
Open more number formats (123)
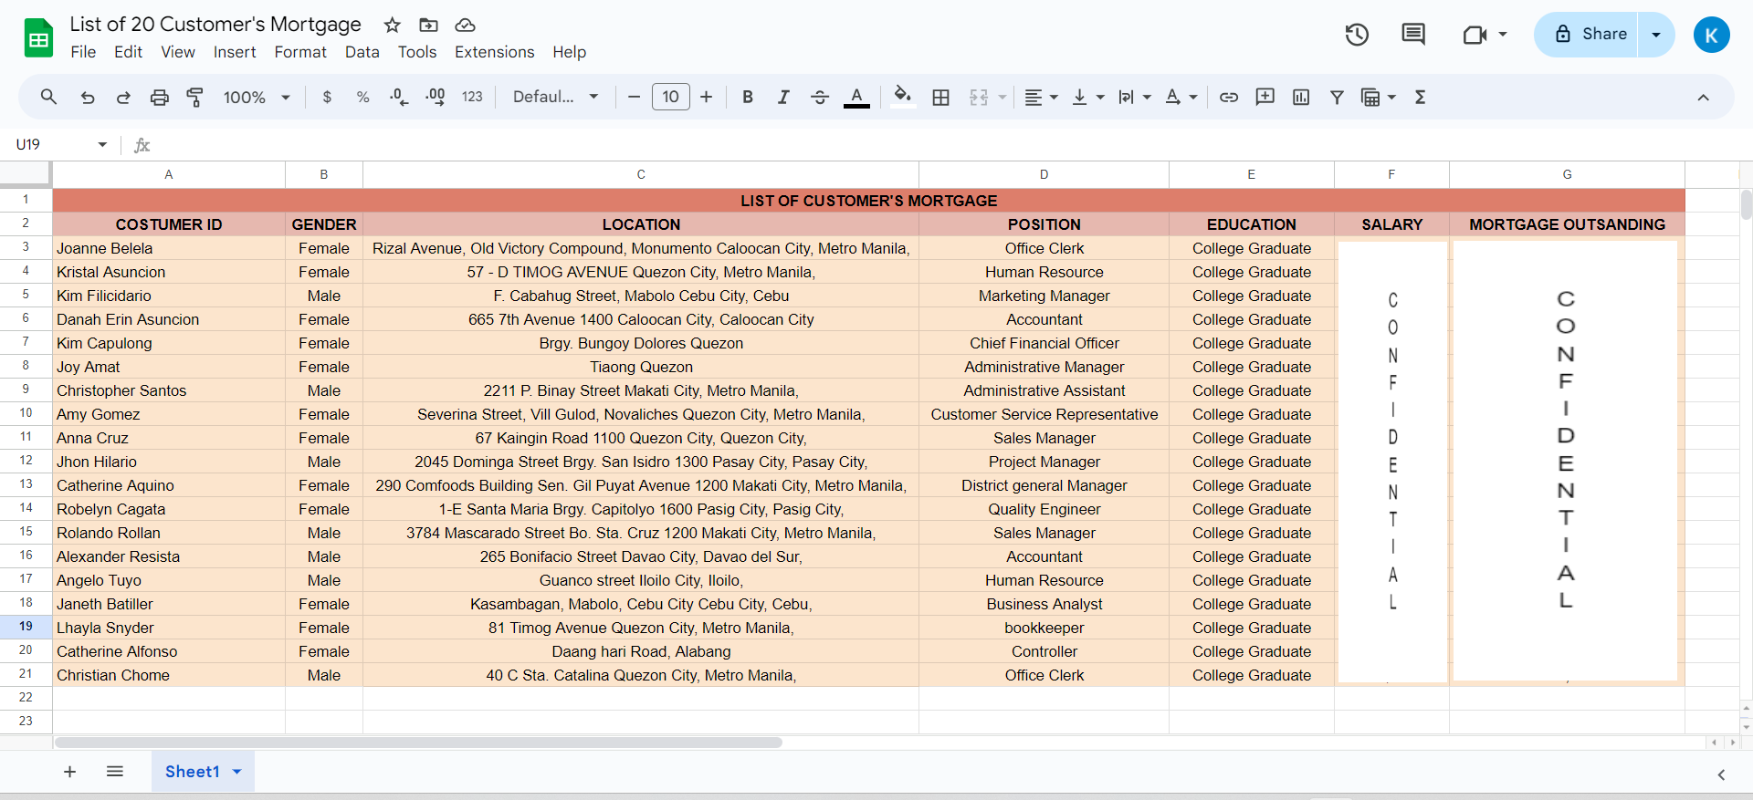click(472, 97)
